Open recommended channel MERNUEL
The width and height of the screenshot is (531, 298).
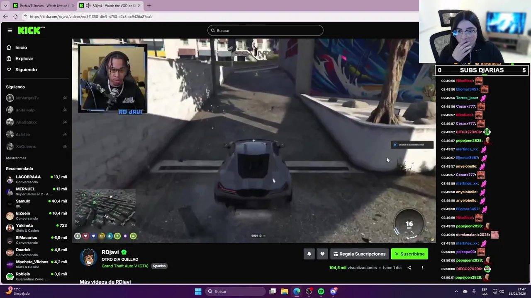36,191
